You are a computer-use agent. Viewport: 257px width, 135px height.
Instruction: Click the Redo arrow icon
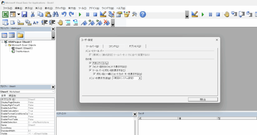click(x=72, y=14)
